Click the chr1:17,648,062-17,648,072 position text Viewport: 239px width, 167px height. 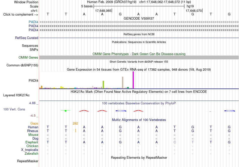click(165, 2)
